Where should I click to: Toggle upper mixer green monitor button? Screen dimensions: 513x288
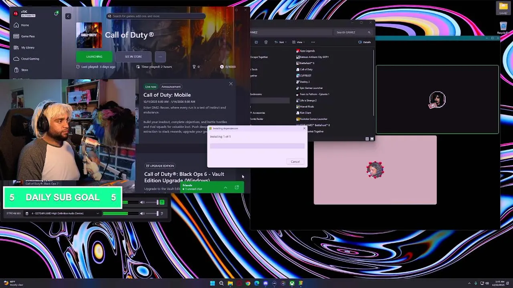coord(162,202)
